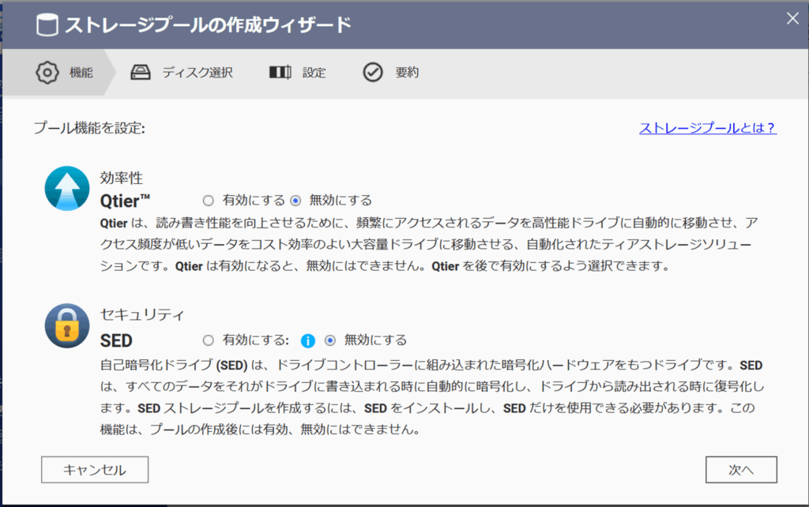Click the SED padlock icon
The width and height of the screenshot is (809, 507).
(x=67, y=325)
